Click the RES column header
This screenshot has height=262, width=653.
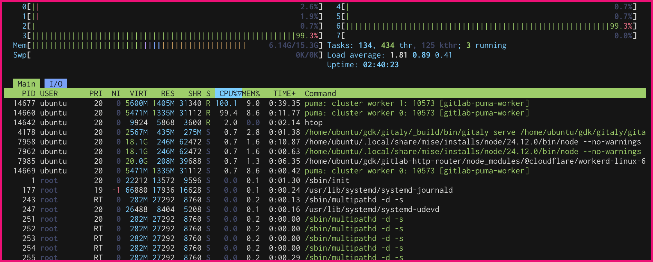click(167, 93)
